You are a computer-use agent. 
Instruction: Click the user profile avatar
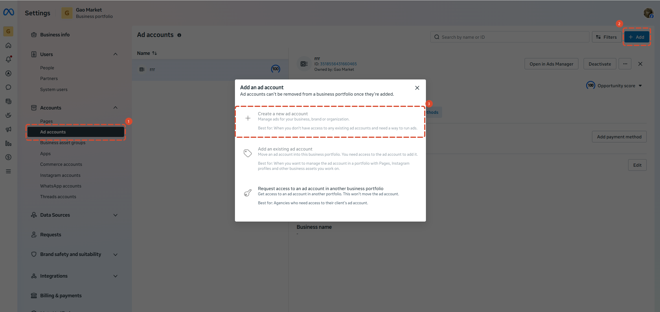point(648,13)
